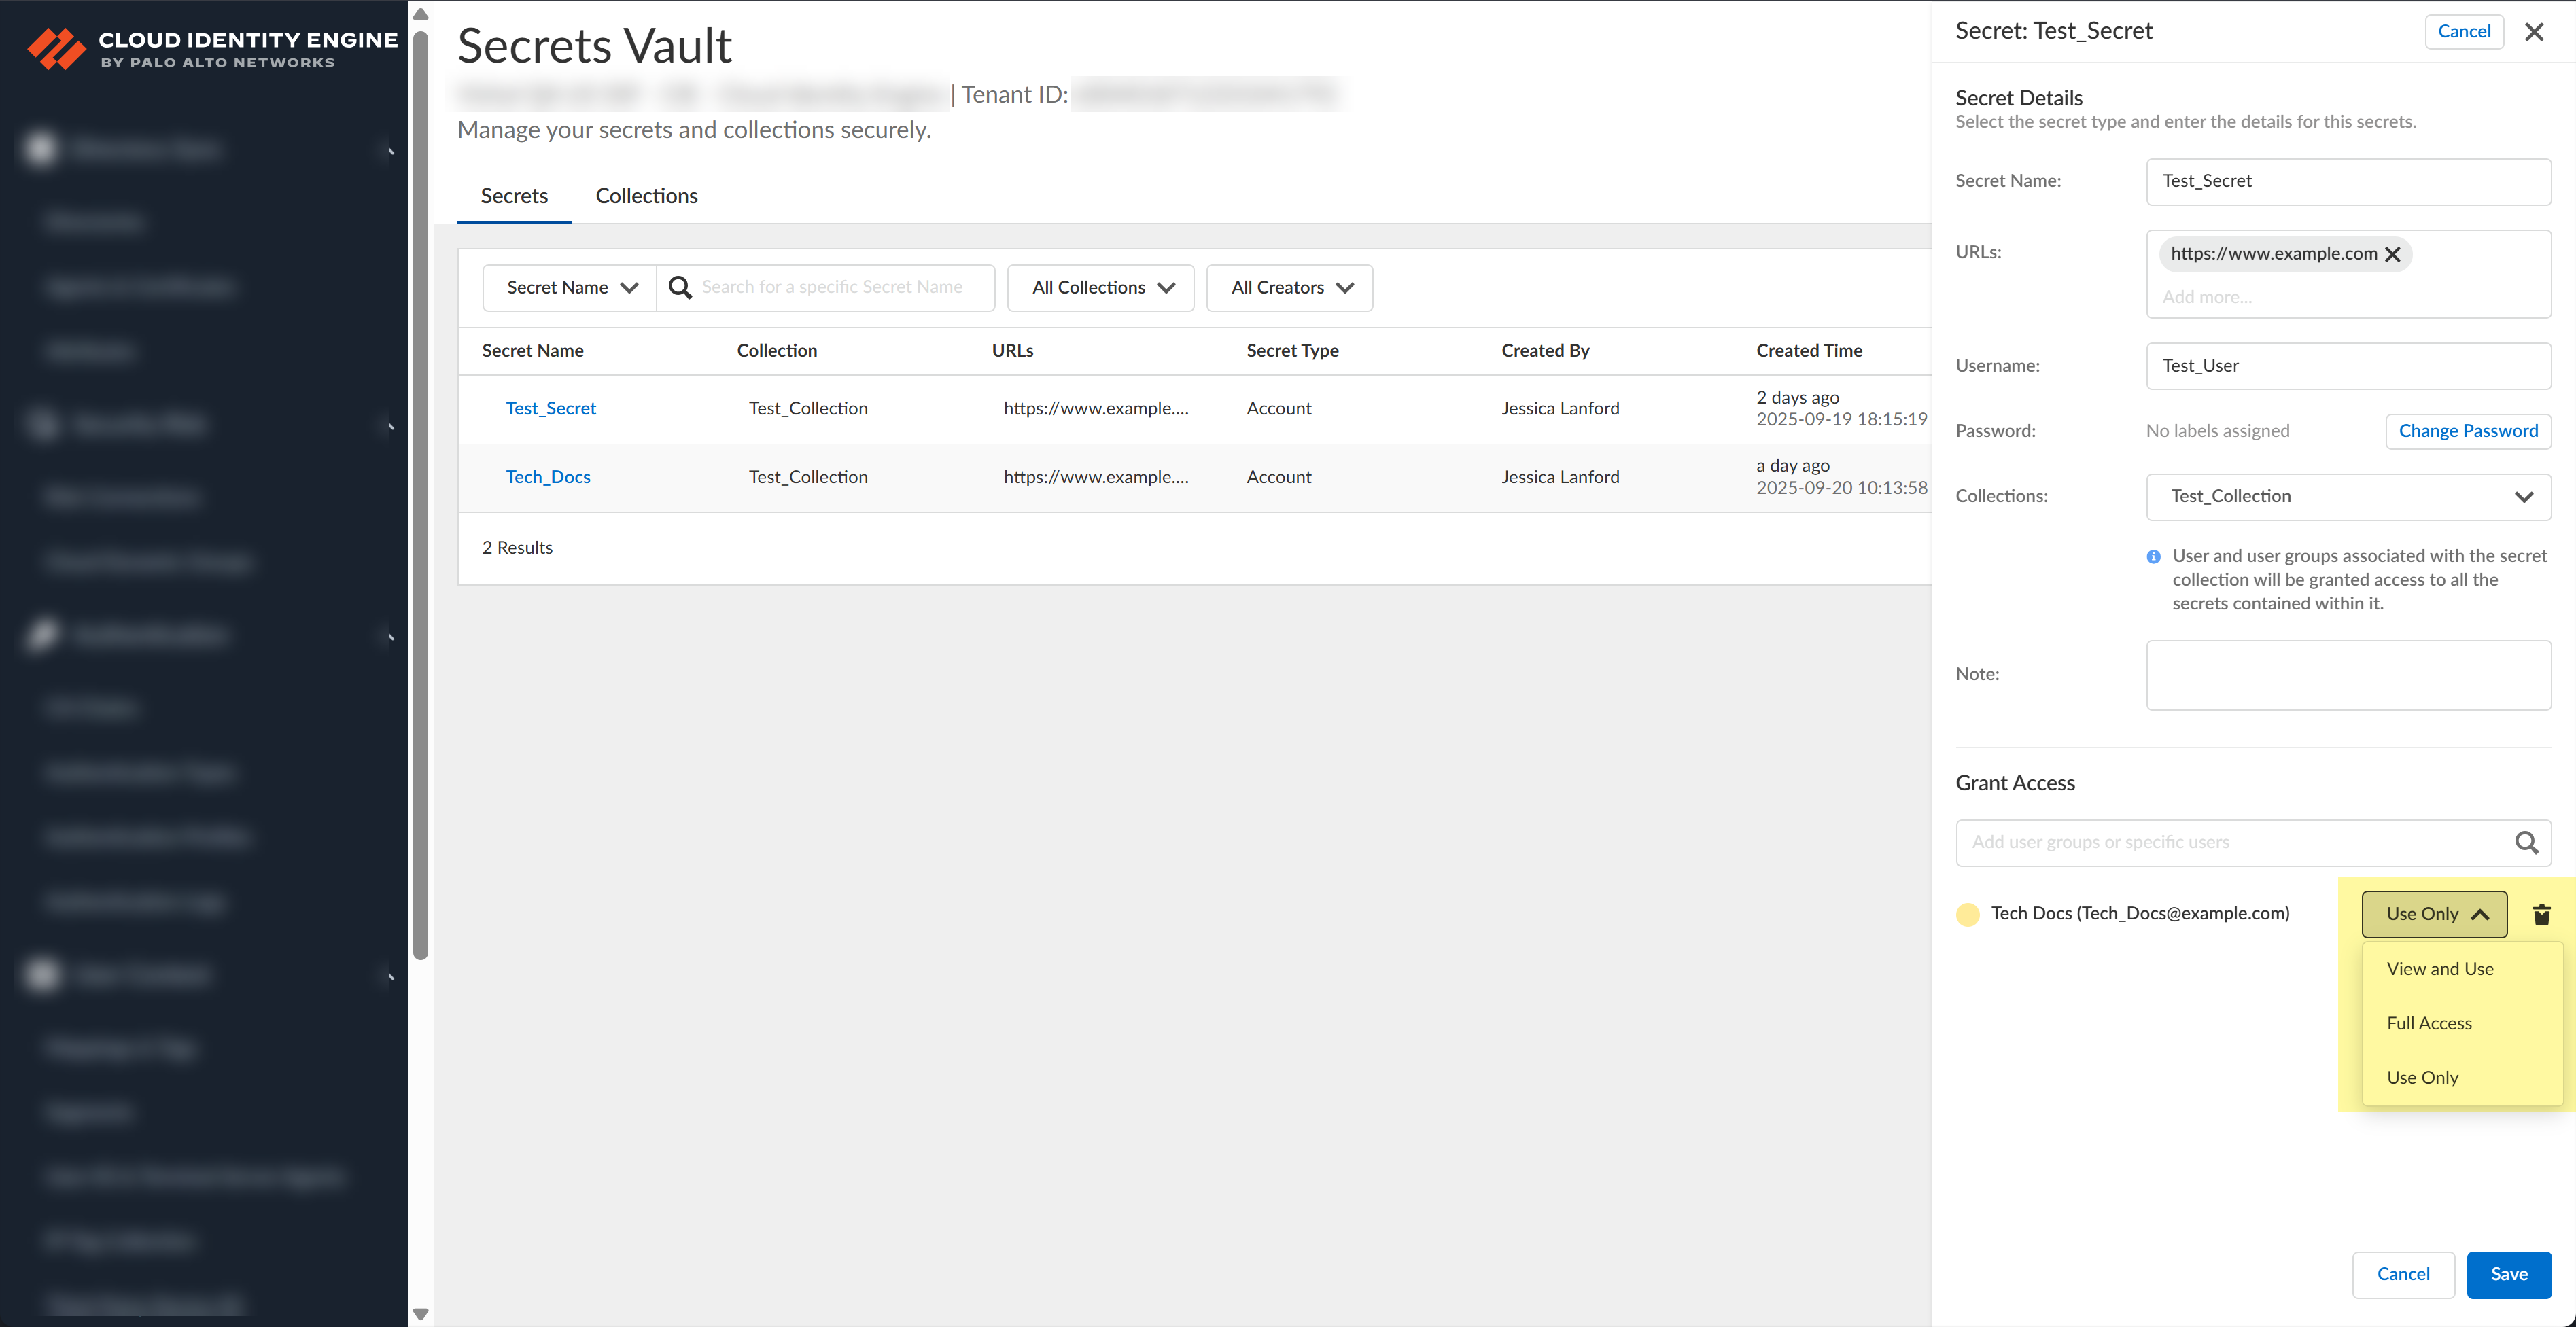
Task: Click the Palo Alto Networks logo
Action: [57, 48]
